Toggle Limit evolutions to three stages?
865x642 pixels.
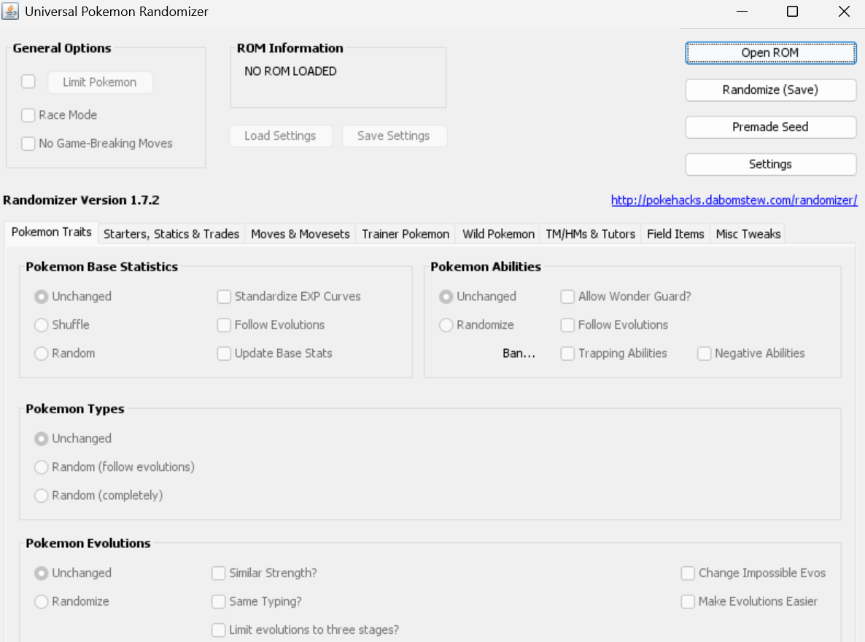tap(219, 630)
